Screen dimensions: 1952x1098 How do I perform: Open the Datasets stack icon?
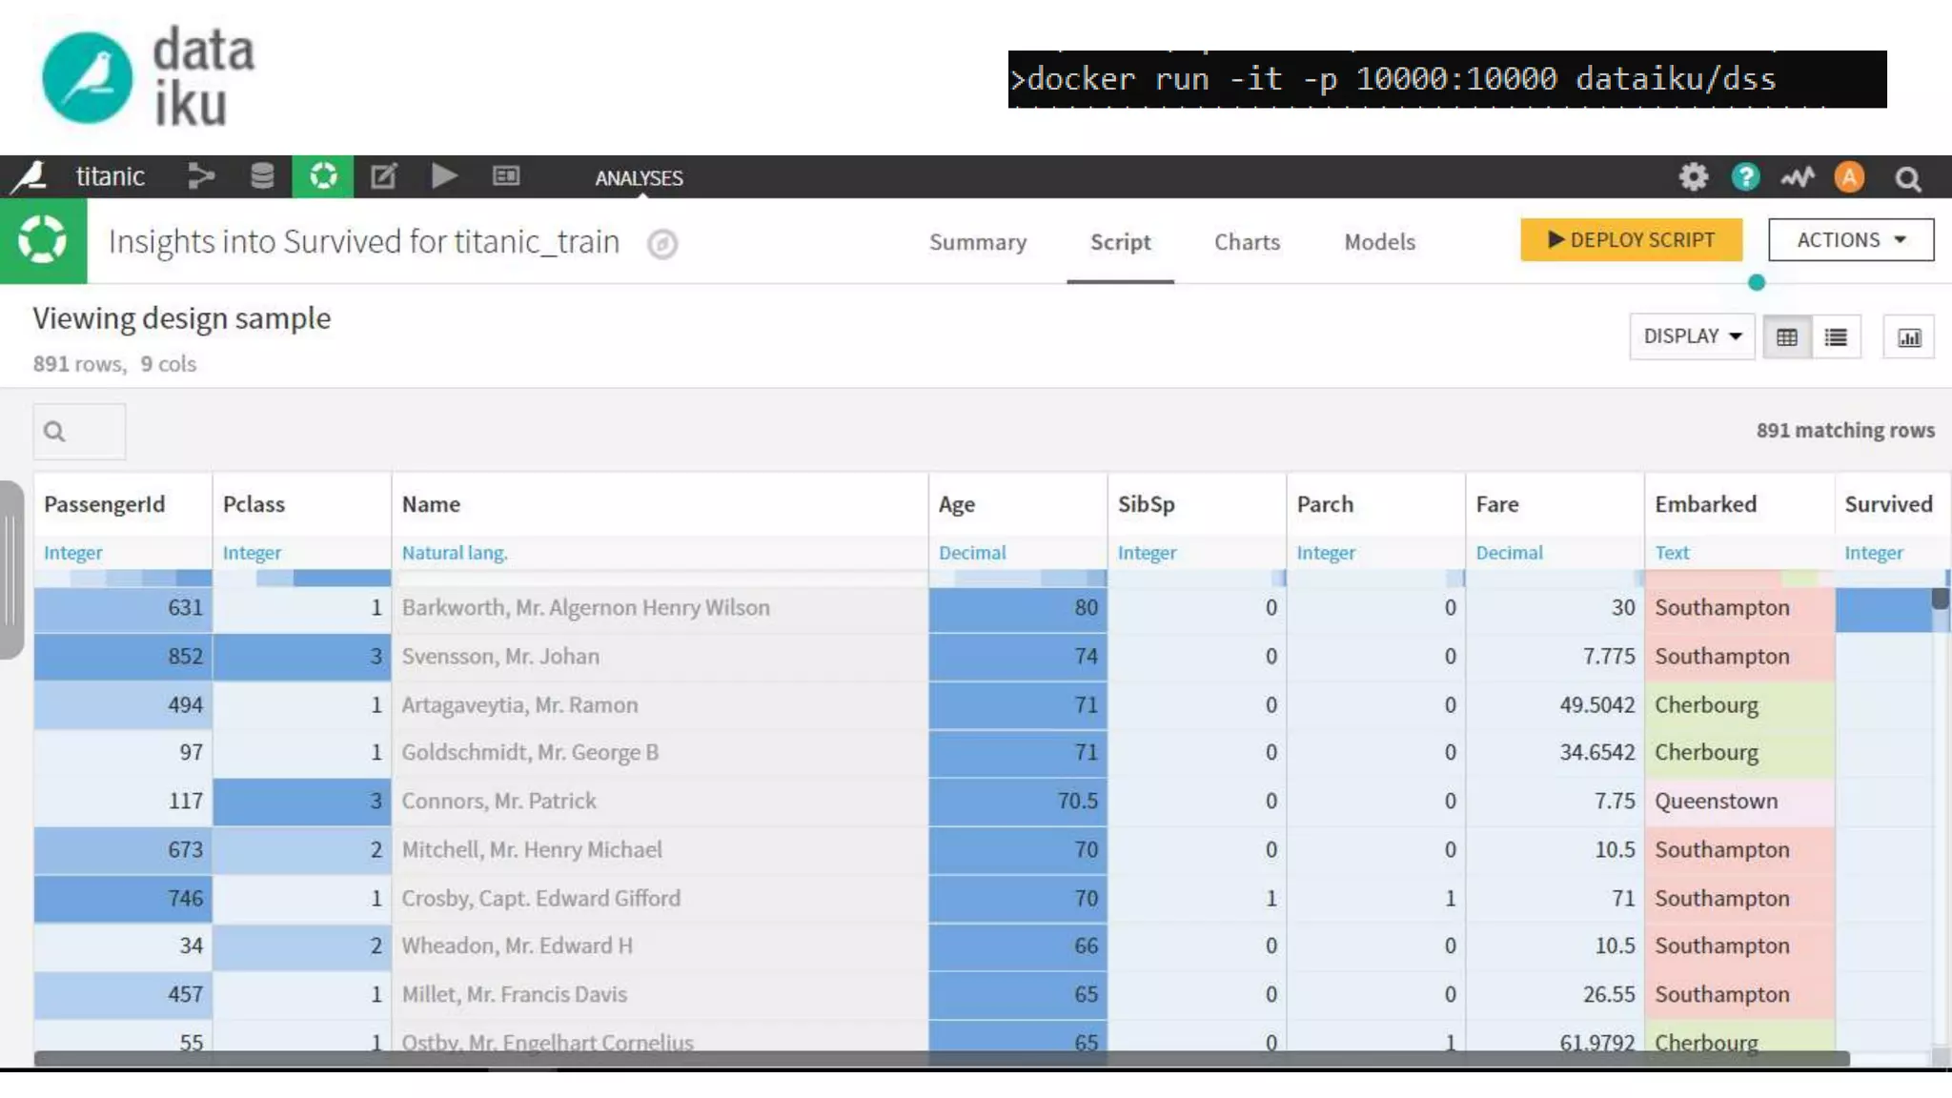261,177
